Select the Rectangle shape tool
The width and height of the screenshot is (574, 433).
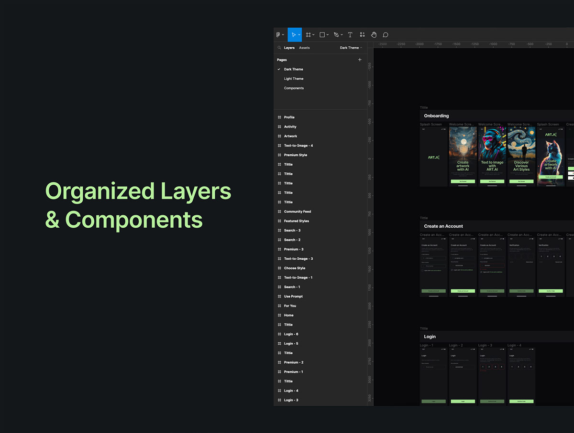point(322,35)
